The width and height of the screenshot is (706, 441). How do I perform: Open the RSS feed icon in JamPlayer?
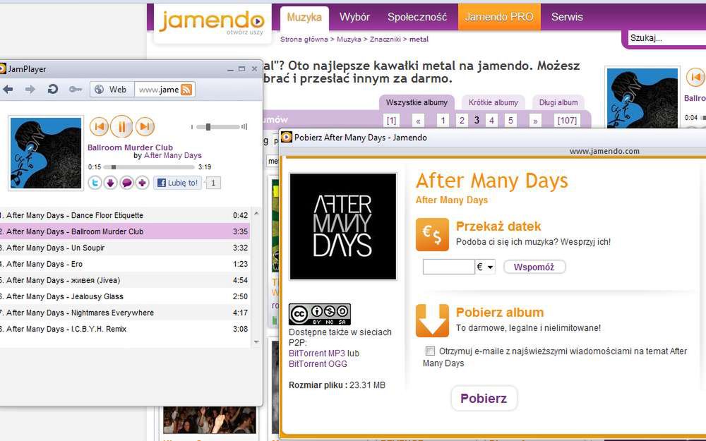tap(186, 90)
